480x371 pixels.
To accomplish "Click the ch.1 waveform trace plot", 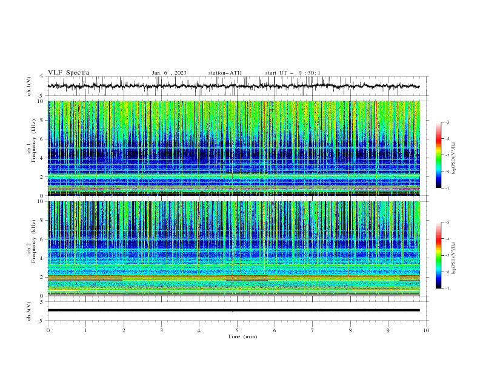I will click(x=233, y=86).
